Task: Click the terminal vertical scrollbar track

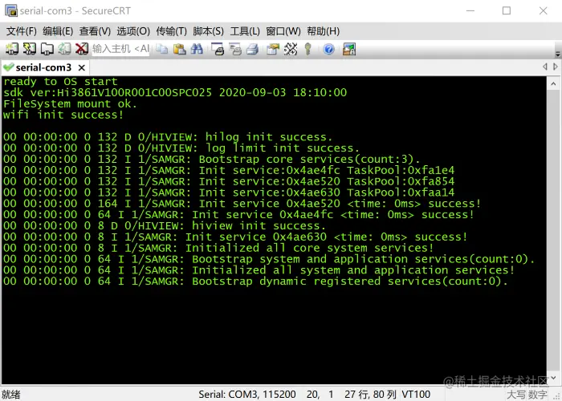Action: coord(553,231)
